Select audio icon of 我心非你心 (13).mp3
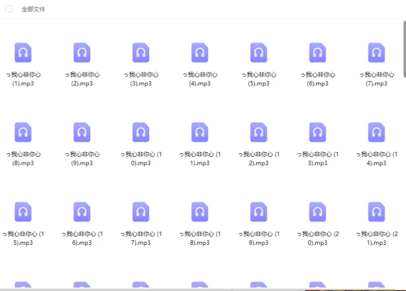The width and height of the screenshot is (406, 291). 318,132
